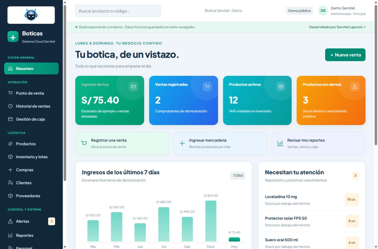378x249 pixels.
Task: Select the Ingresar mercadería shortcut
Action: point(220,143)
